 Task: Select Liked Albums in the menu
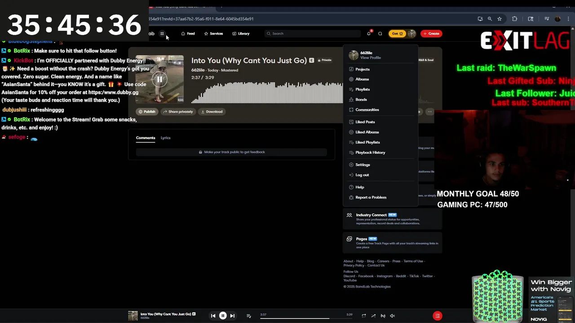(x=380, y=132)
